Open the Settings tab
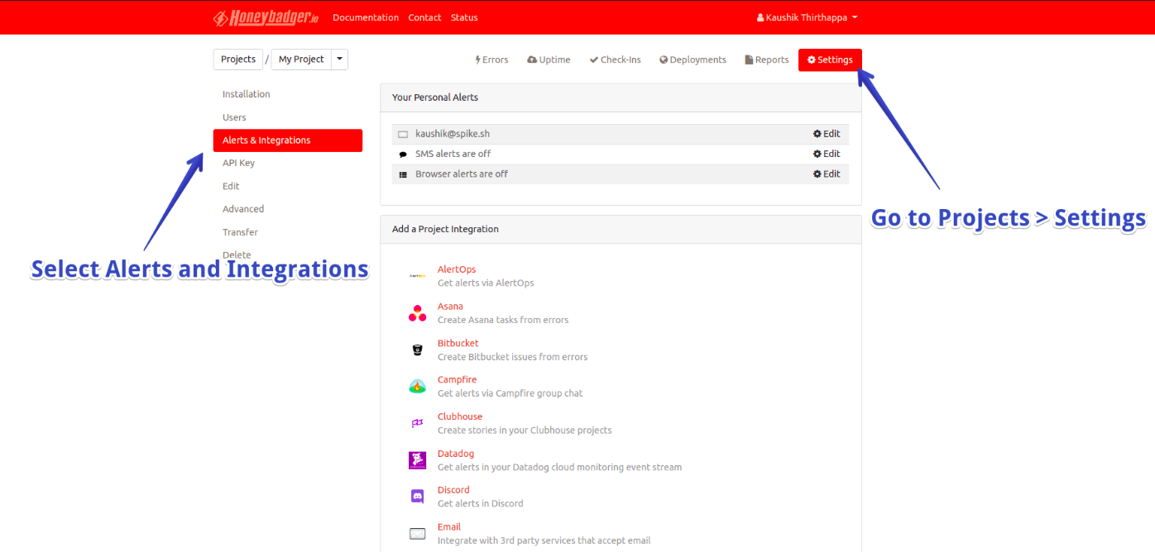Viewport: 1155px width, 552px height. pyautogui.click(x=830, y=59)
